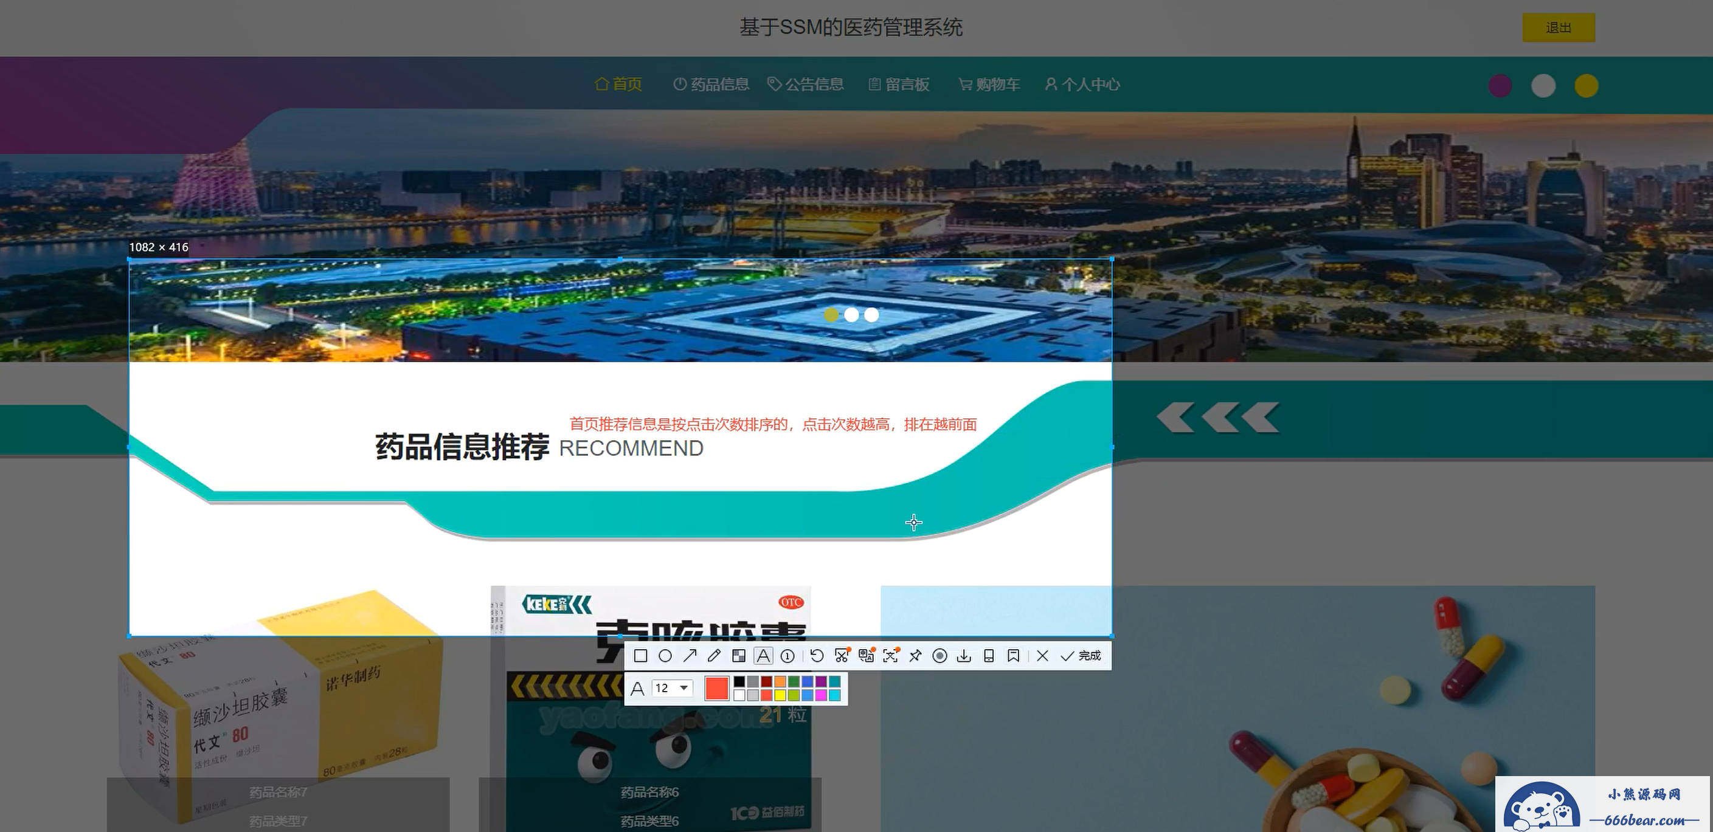
Task: Select third carousel indicator dot
Action: pyautogui.click(x=872, y=315)
